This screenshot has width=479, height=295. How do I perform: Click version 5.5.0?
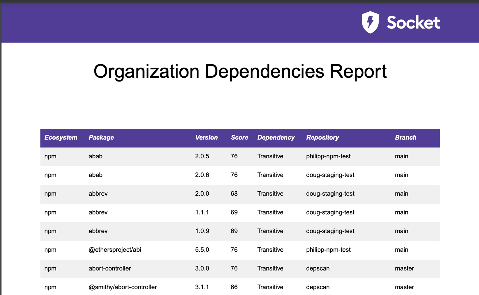click(x=202, y=250)
